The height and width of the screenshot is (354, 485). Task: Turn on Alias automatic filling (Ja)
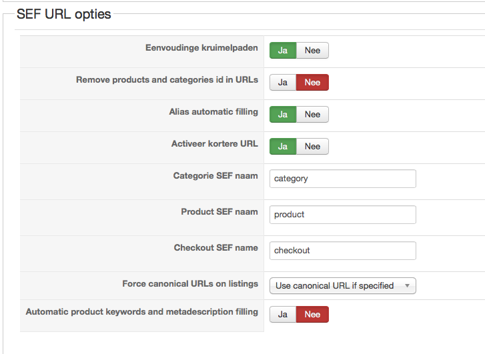[283, 115]
